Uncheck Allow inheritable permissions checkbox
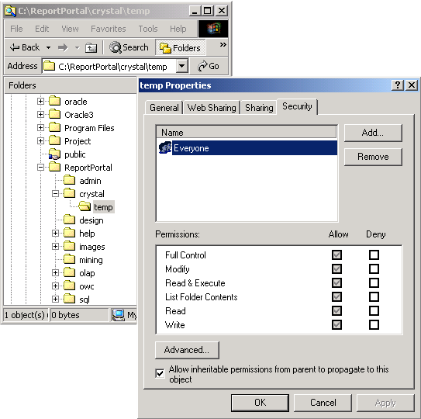Viewport: 421px width, 419px height. coord(160,373)
